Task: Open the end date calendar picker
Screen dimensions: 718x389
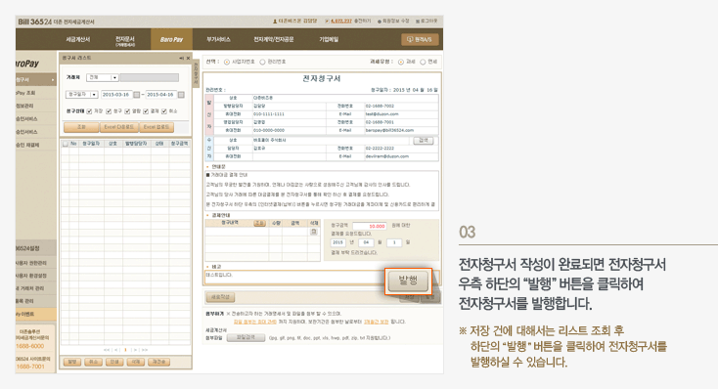Action: (181, 95)
